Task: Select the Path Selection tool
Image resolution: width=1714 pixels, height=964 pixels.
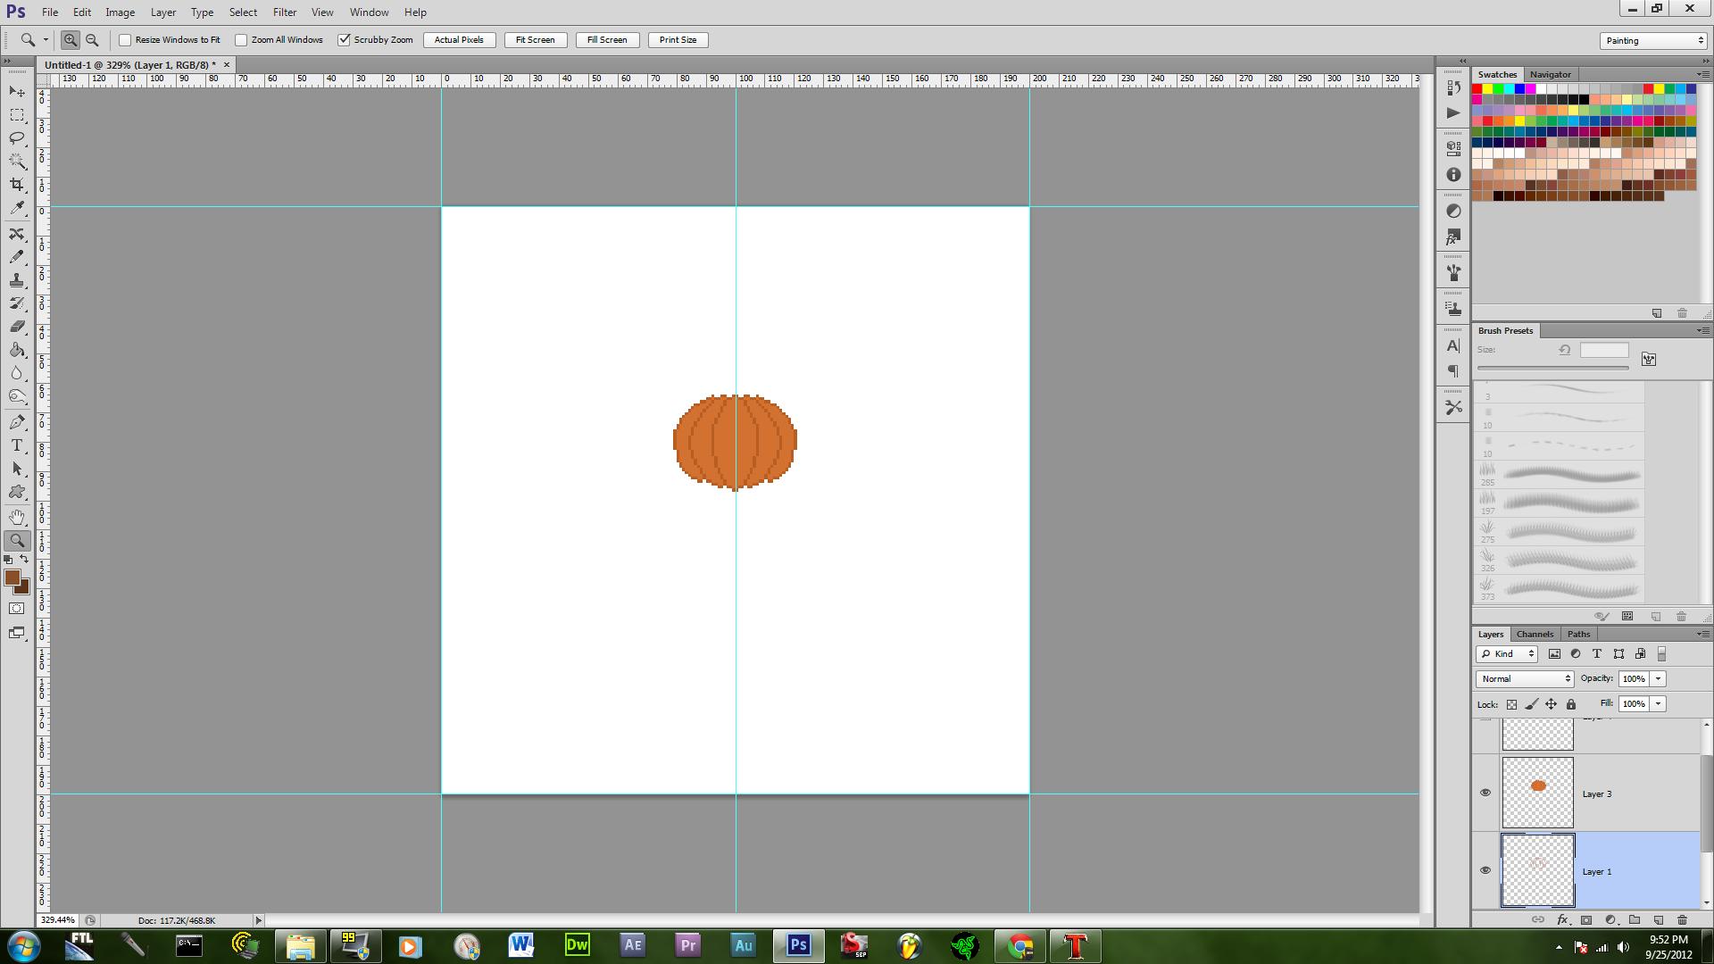Action: tap(17, 469)
